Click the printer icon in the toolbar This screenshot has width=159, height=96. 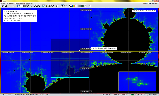[x=13, y=6]
